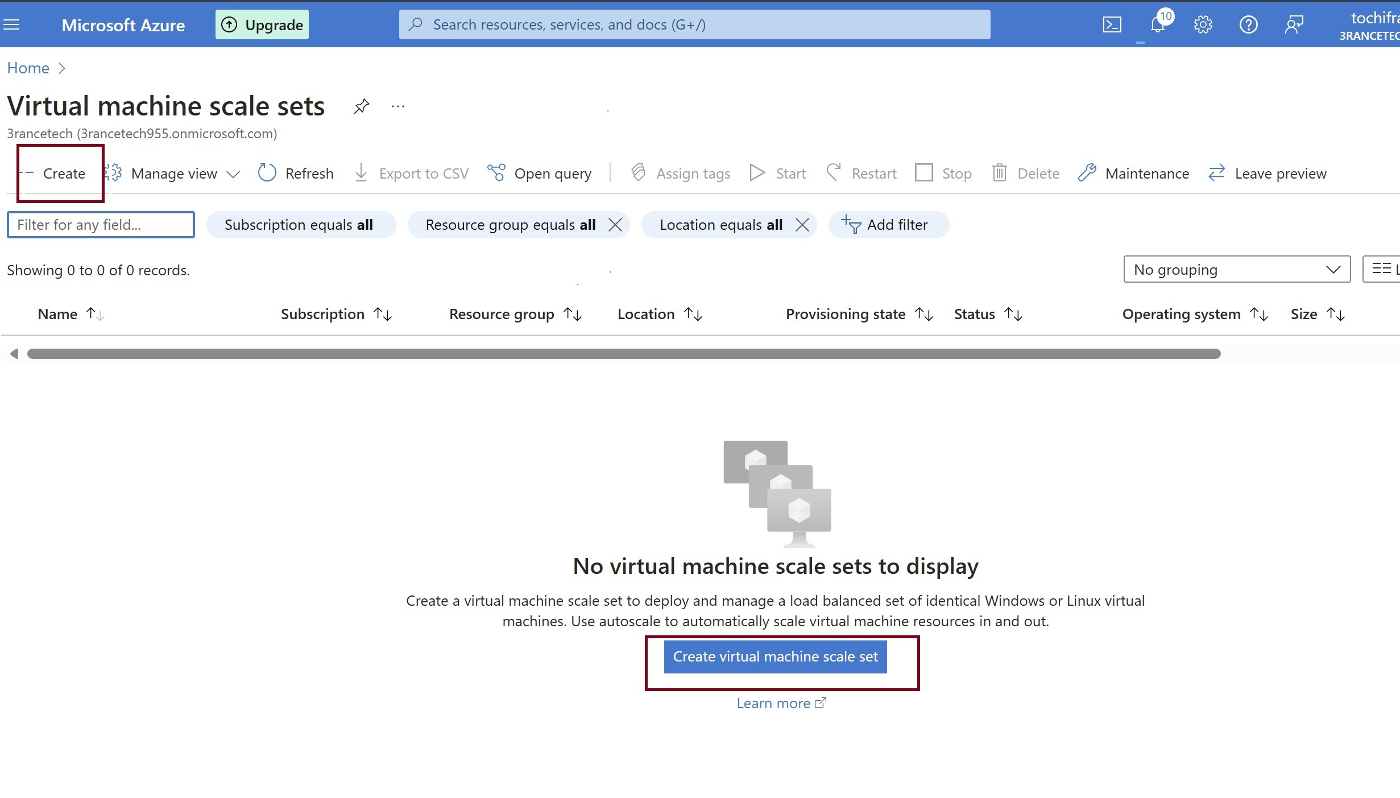This screenshot has width=1400, height=798.
Task: Remove the Location equals all filter
Action: click(802, 225)
